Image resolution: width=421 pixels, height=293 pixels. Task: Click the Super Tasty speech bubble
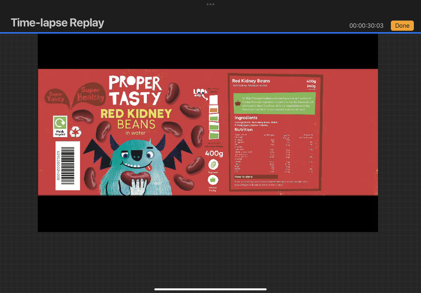pos(55,95)
